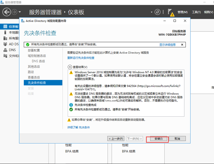Click the Server Manager app icon in title bar
Viewport: 214px width, 164px height.
tap(2, 2)
